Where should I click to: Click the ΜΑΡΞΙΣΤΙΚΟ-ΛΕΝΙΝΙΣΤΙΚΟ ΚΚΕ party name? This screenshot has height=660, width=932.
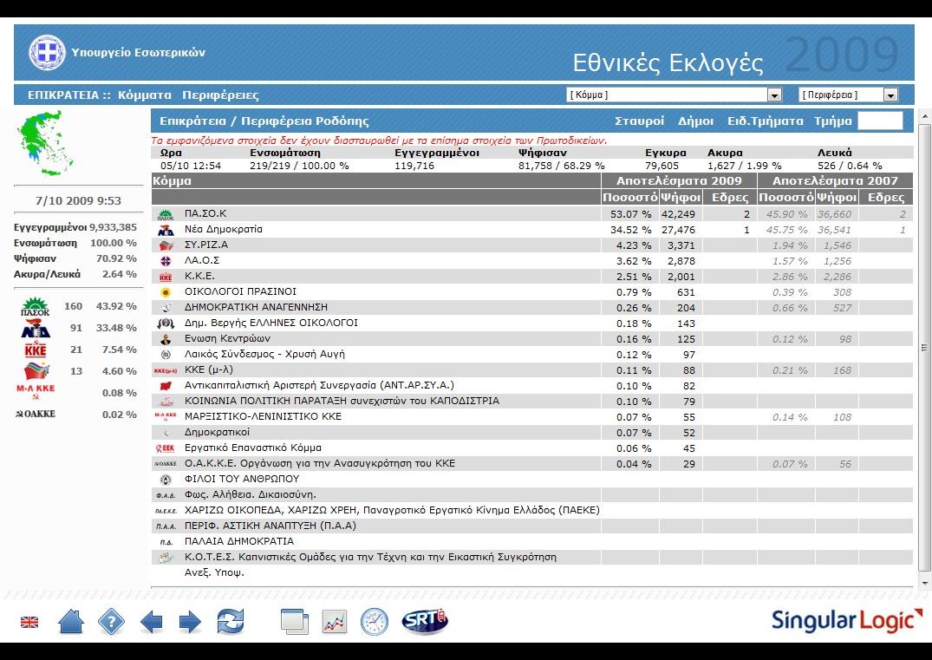click(x=263, y=416)
